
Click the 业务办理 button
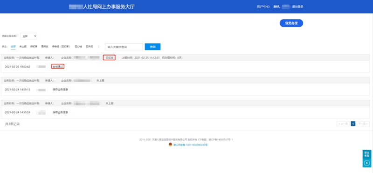(291, 23)
